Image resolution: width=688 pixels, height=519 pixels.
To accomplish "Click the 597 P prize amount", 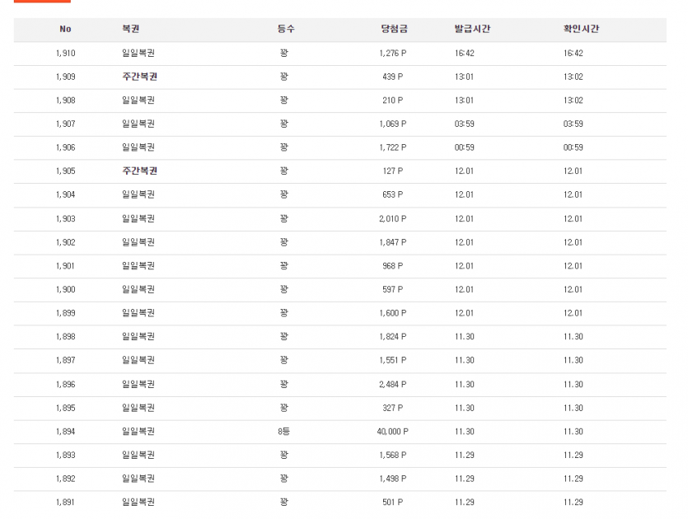I will [x=393, y=289].
